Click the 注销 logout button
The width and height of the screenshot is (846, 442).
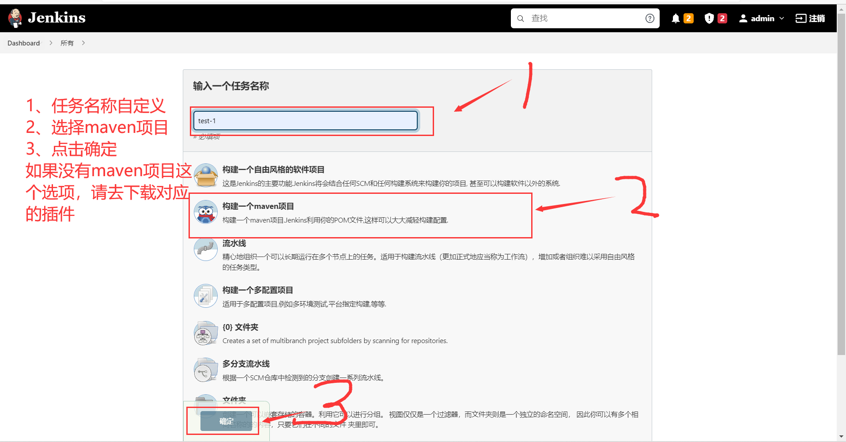810,19
